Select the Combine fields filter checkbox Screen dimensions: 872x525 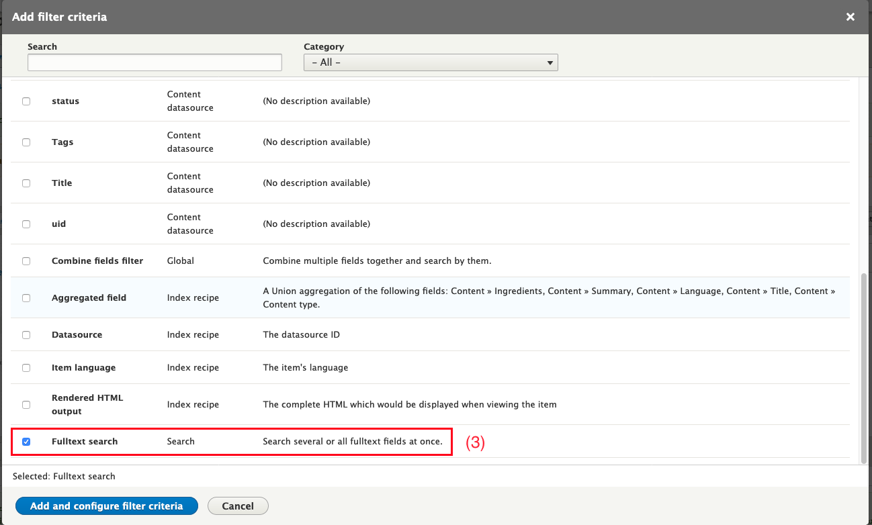tap(26, 261)
